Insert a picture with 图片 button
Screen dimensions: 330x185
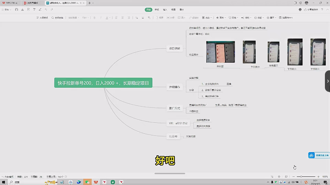[x=182, y=18]
